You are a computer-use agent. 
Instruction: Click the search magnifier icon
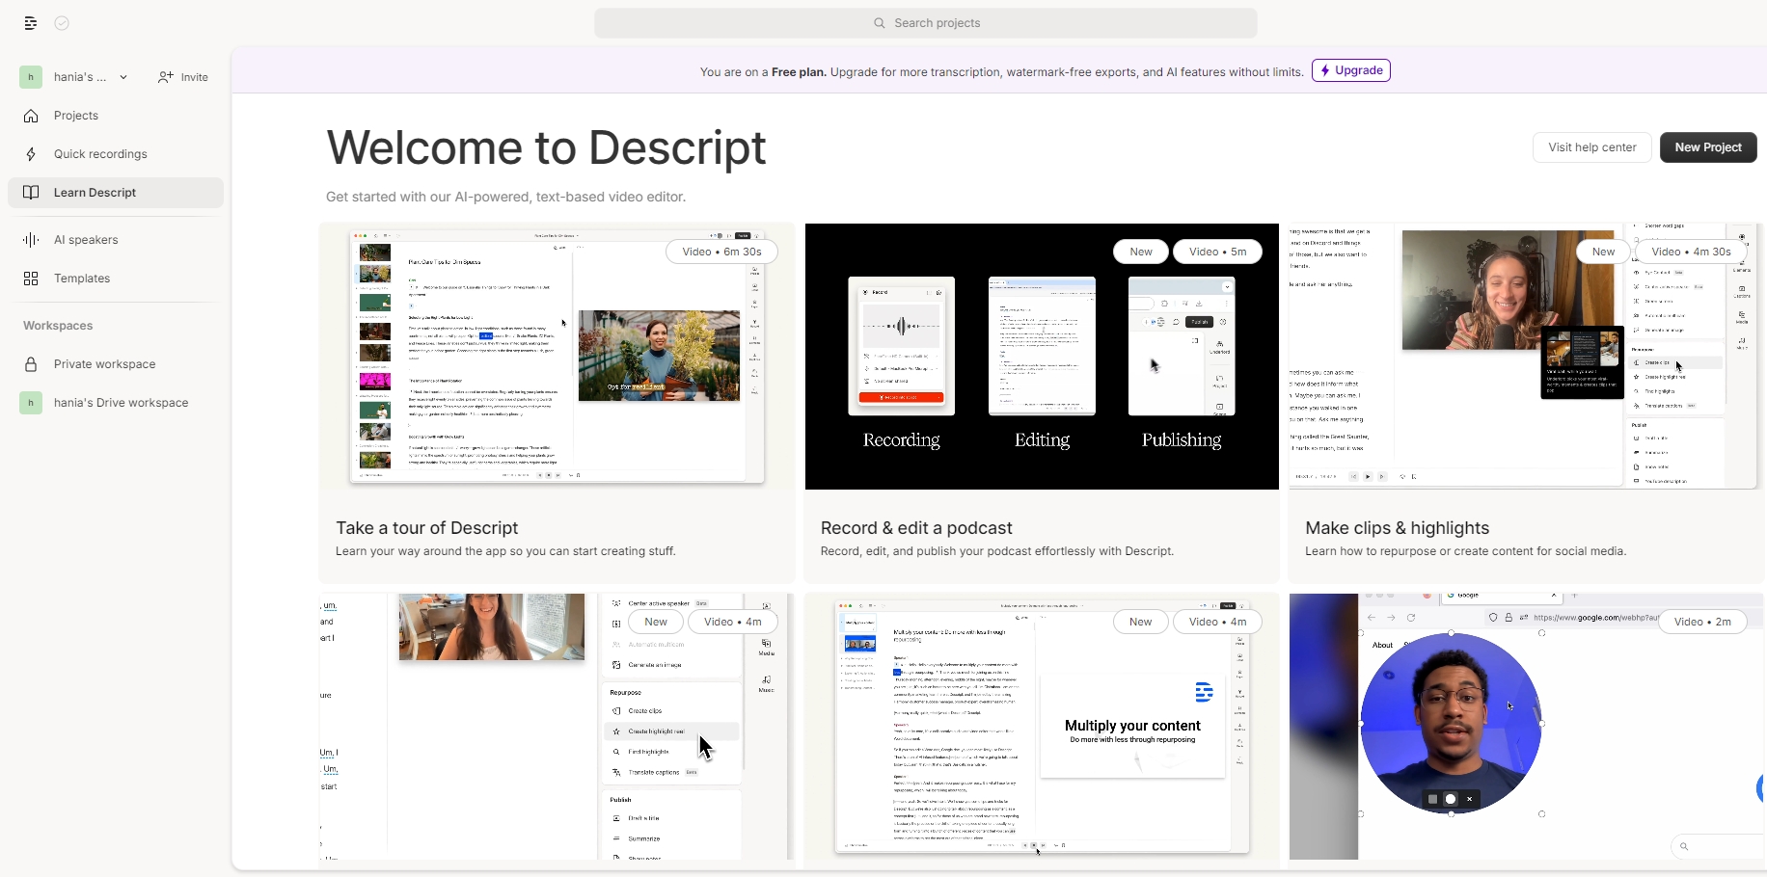(x=880, y=23)
